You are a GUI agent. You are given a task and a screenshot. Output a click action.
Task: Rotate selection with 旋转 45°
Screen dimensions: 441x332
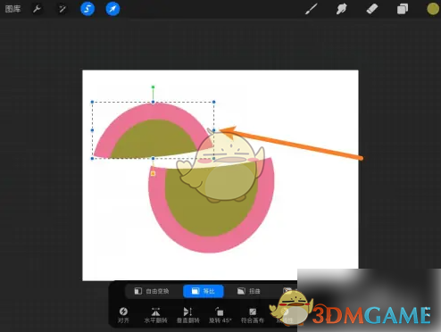click(220, 315)
